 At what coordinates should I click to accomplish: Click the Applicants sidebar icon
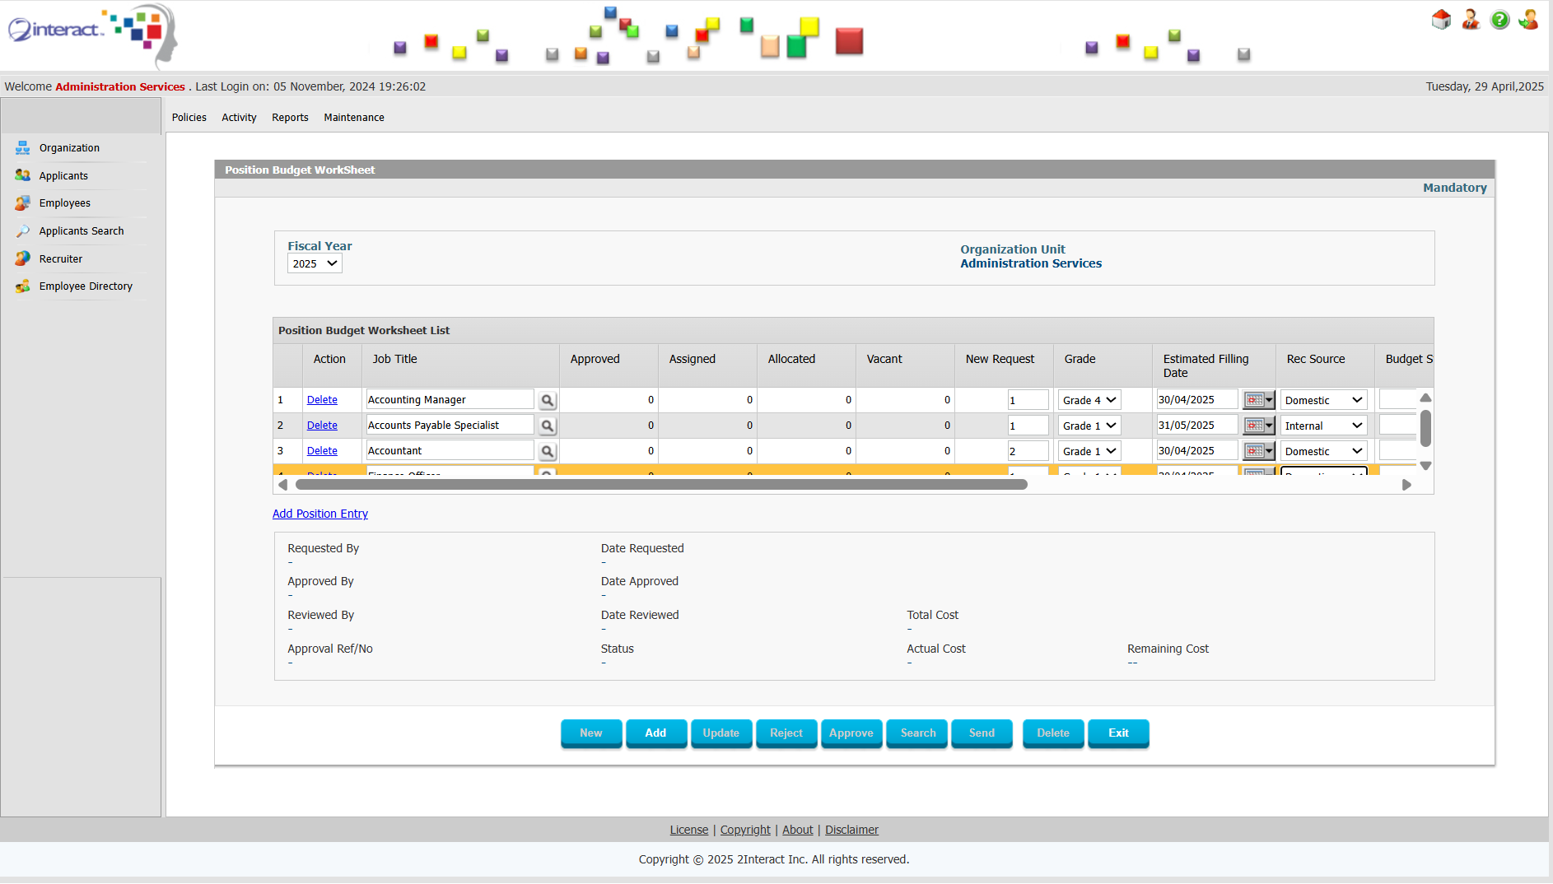(x=22, y=175)
